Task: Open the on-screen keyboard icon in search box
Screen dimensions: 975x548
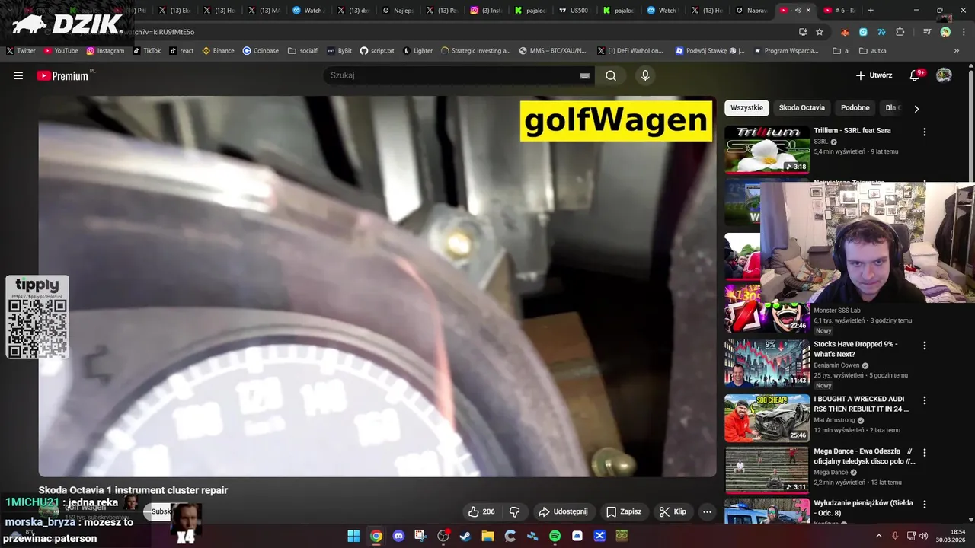Action: point(584,75)
